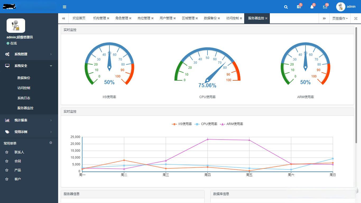This screenshot has height=203, width=361.
Task: Open 访问控制 in sidebar submenu
Action: pos(24,88)
